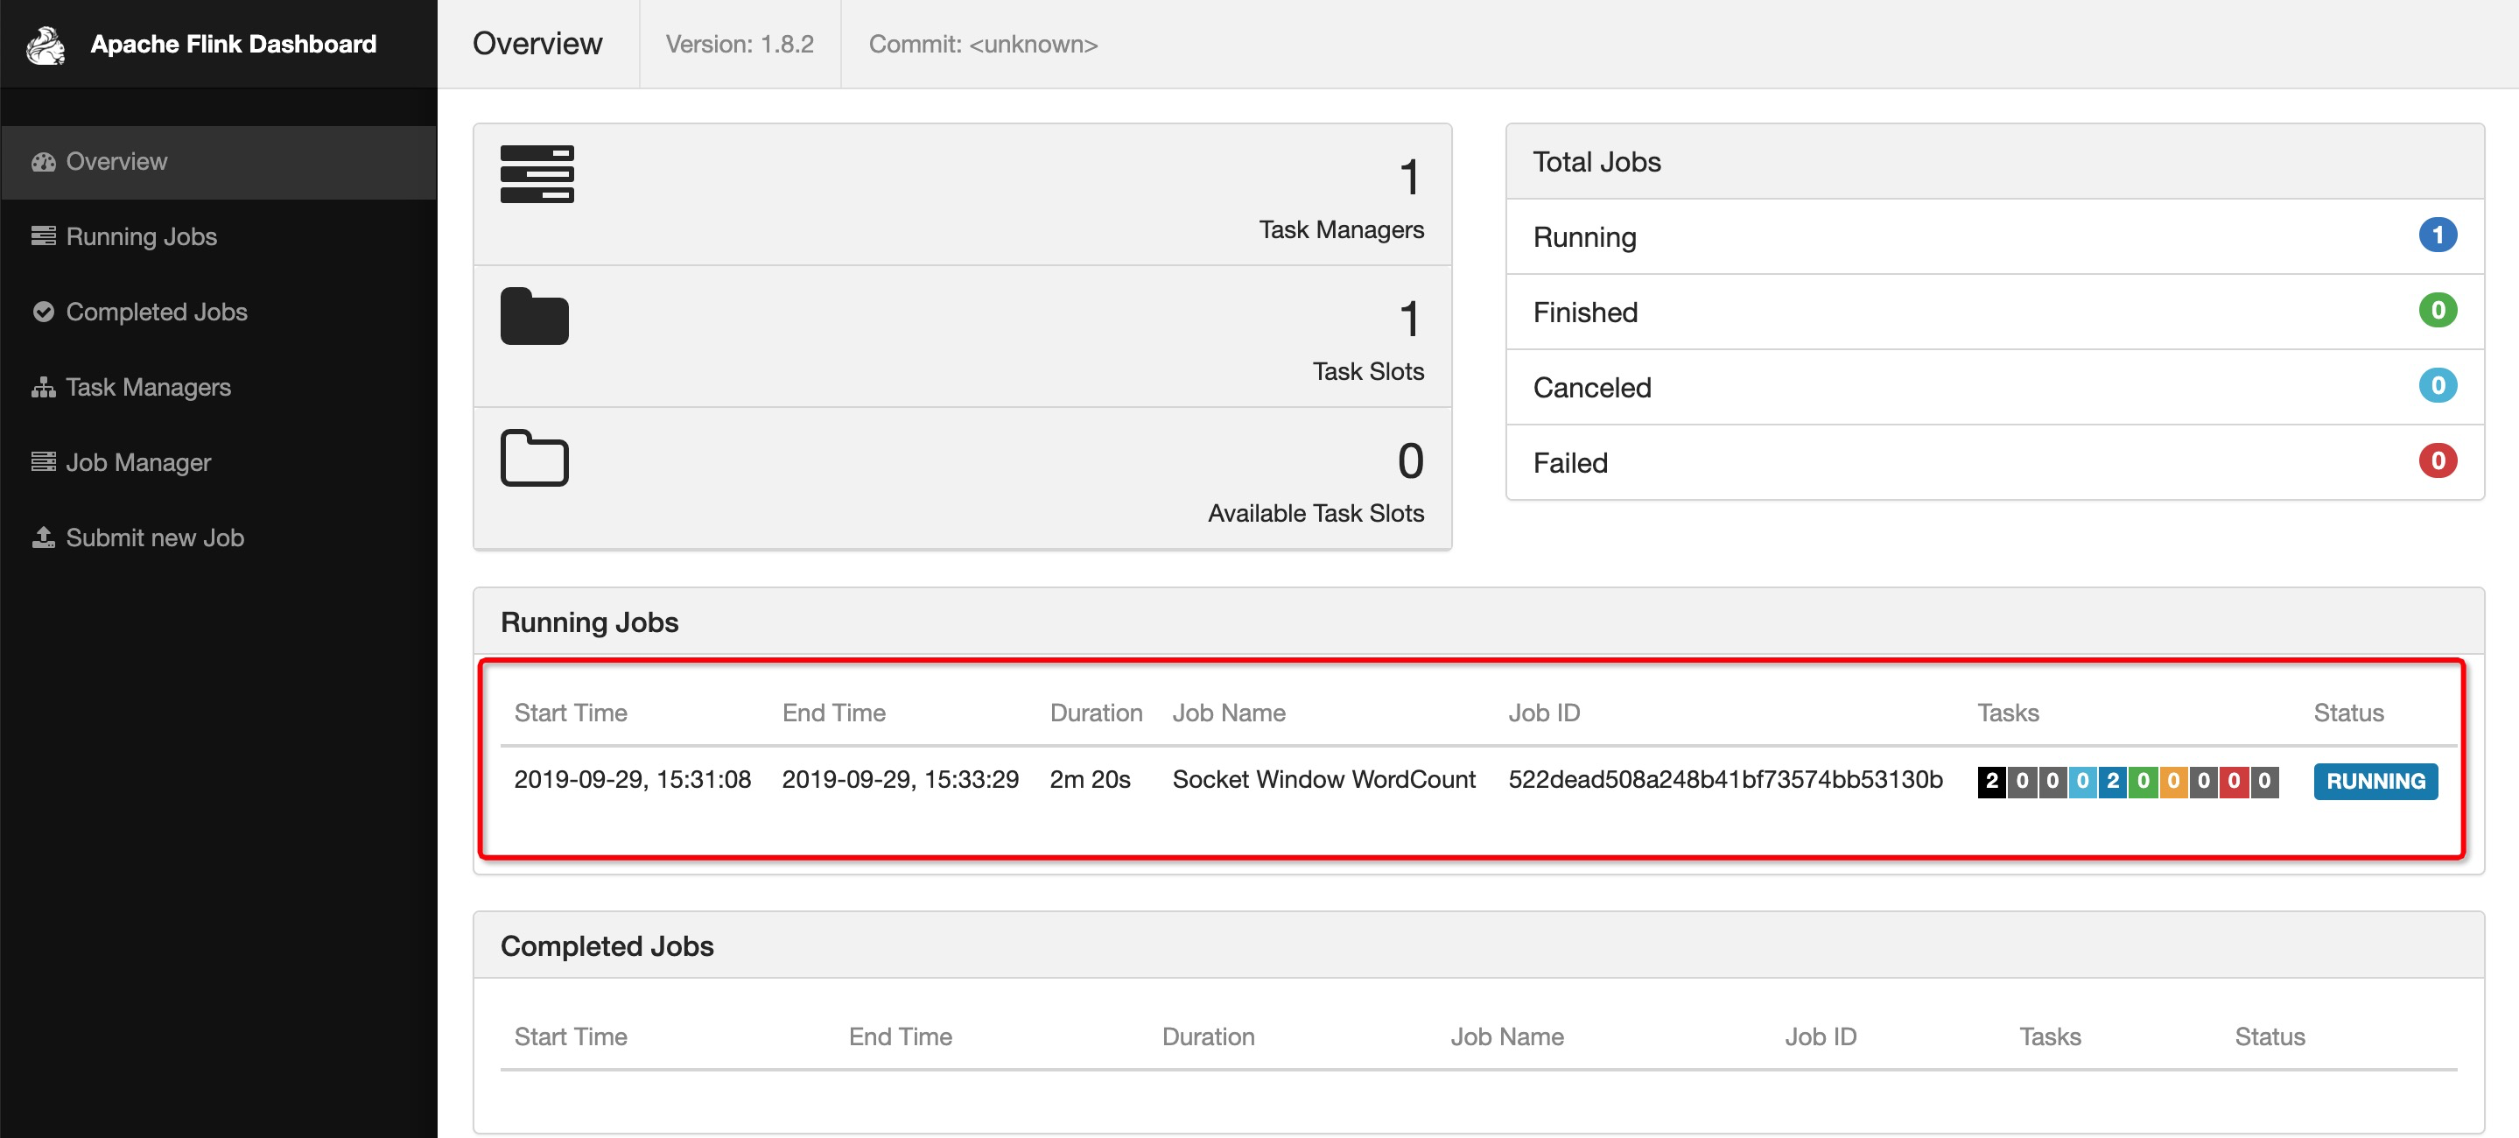Click the red Failed jobs count badge

click(2437, 461)
